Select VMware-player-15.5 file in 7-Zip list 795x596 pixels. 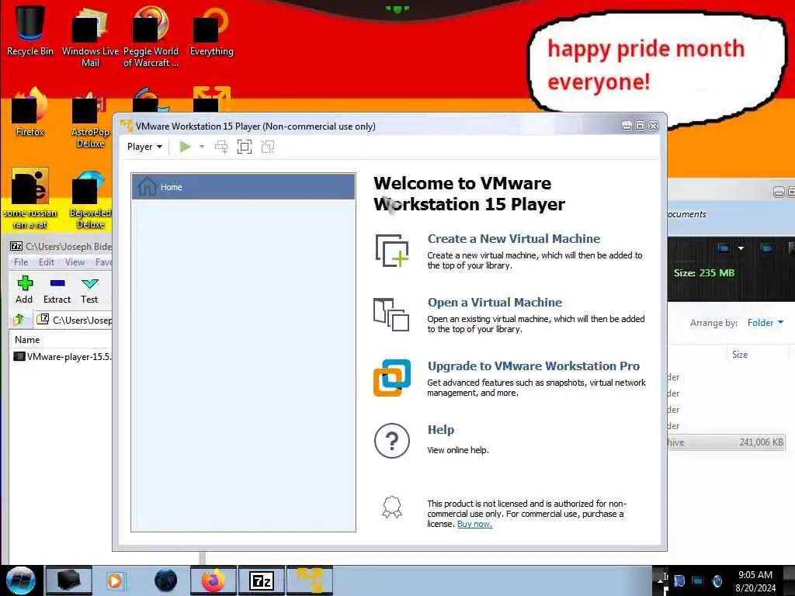[x=62, y=357]
